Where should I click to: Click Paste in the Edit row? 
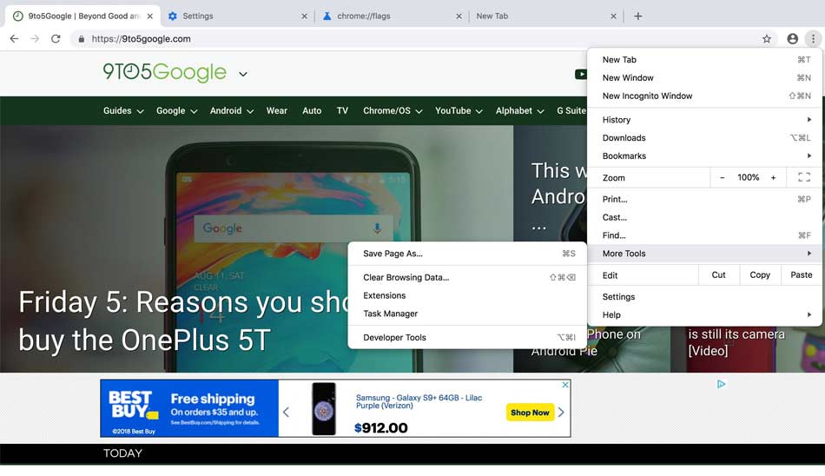(x=802, y=274)
